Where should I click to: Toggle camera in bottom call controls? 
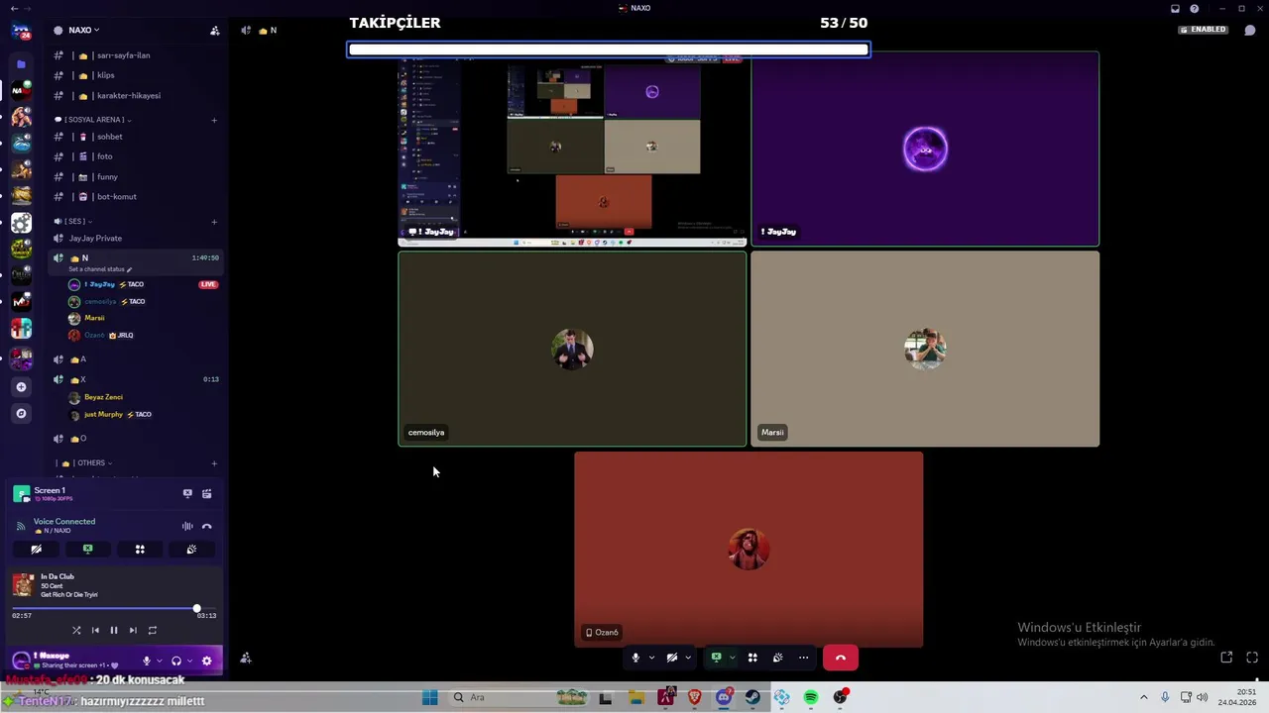pos(672,658)
